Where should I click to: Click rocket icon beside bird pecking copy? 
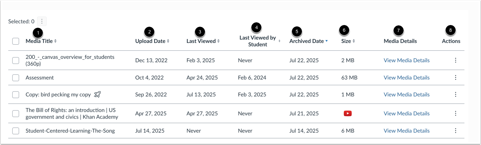97,95
